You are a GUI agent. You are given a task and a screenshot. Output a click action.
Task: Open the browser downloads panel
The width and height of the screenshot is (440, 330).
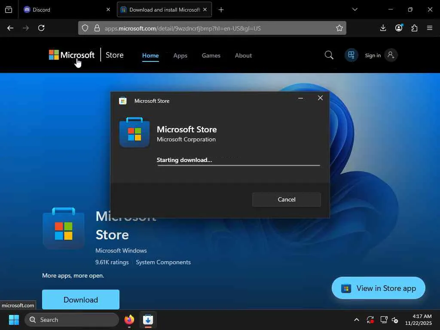pos(383,28)
